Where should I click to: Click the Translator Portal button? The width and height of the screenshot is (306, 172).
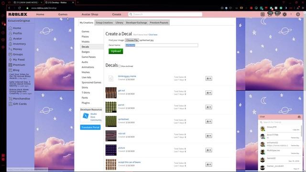coord(90,128)
